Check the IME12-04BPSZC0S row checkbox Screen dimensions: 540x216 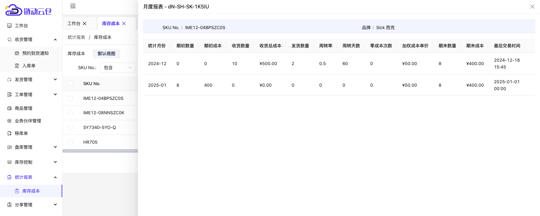(x=70, y=98)
